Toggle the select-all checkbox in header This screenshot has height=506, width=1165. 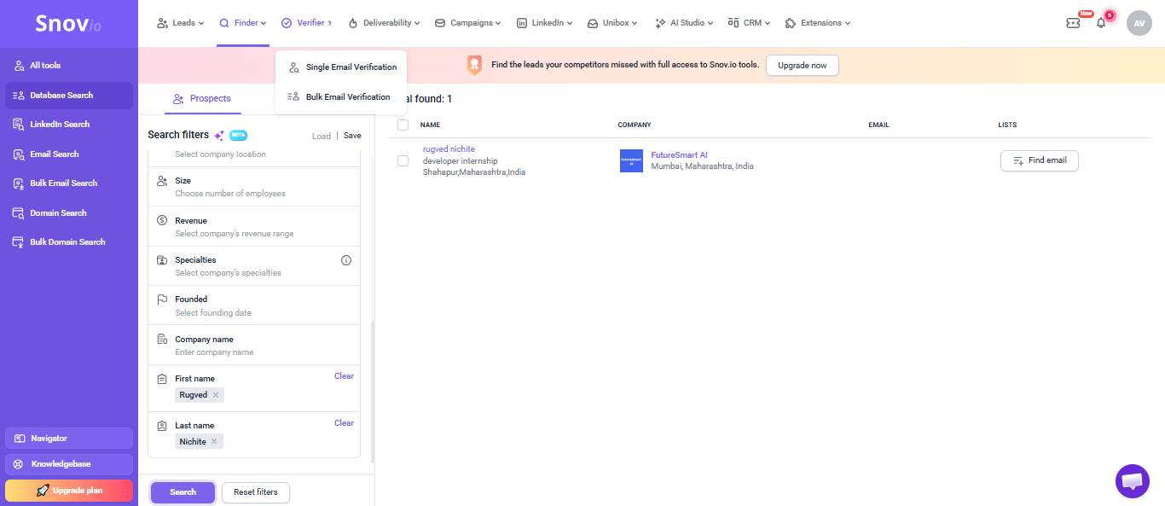(403, 125)
